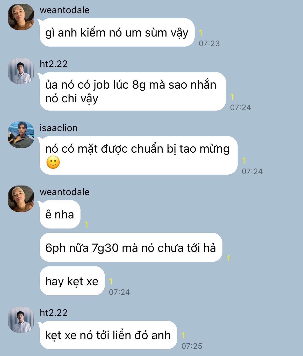Viewport: 303px width, 356px height.
Task: Open isaaclion's profile picture
Action: pos(21,135)
